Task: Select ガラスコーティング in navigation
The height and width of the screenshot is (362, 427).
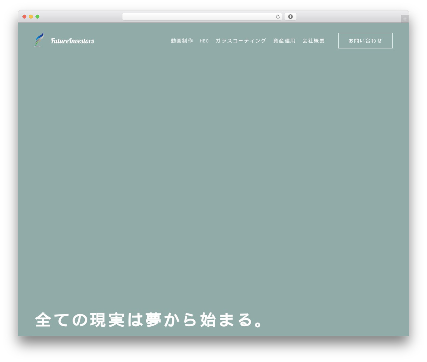Action: 241,41
